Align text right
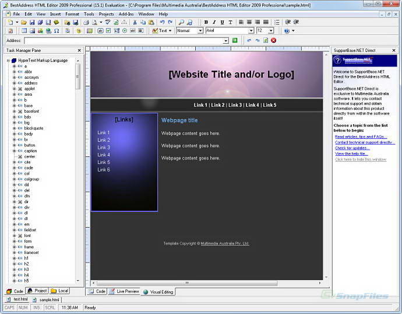Viewport: 402px width, 314px height. (258, 22)
